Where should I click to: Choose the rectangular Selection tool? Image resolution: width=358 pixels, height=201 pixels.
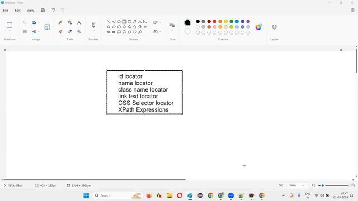(10, 25)
